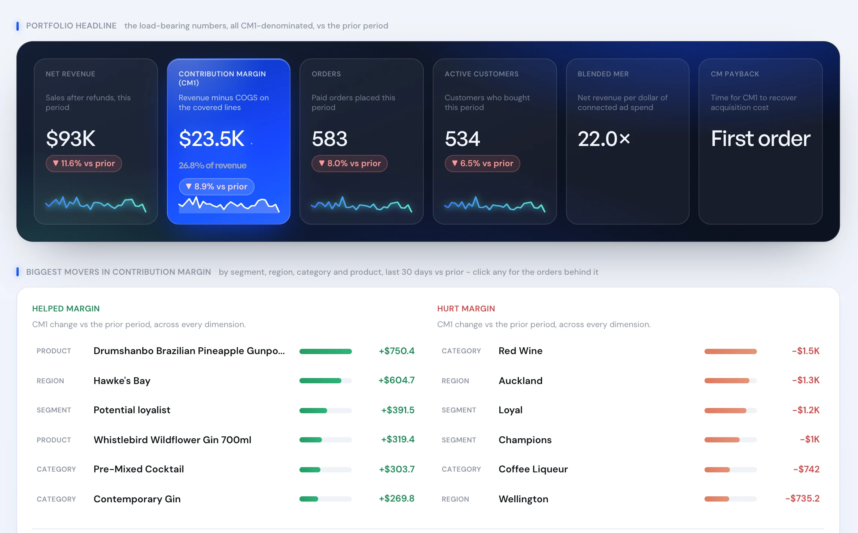Open Whistlebird Wildflower Gin 700ml row
Image resolution: width=858 pixels, height=533 pixels.
(226, 440)
